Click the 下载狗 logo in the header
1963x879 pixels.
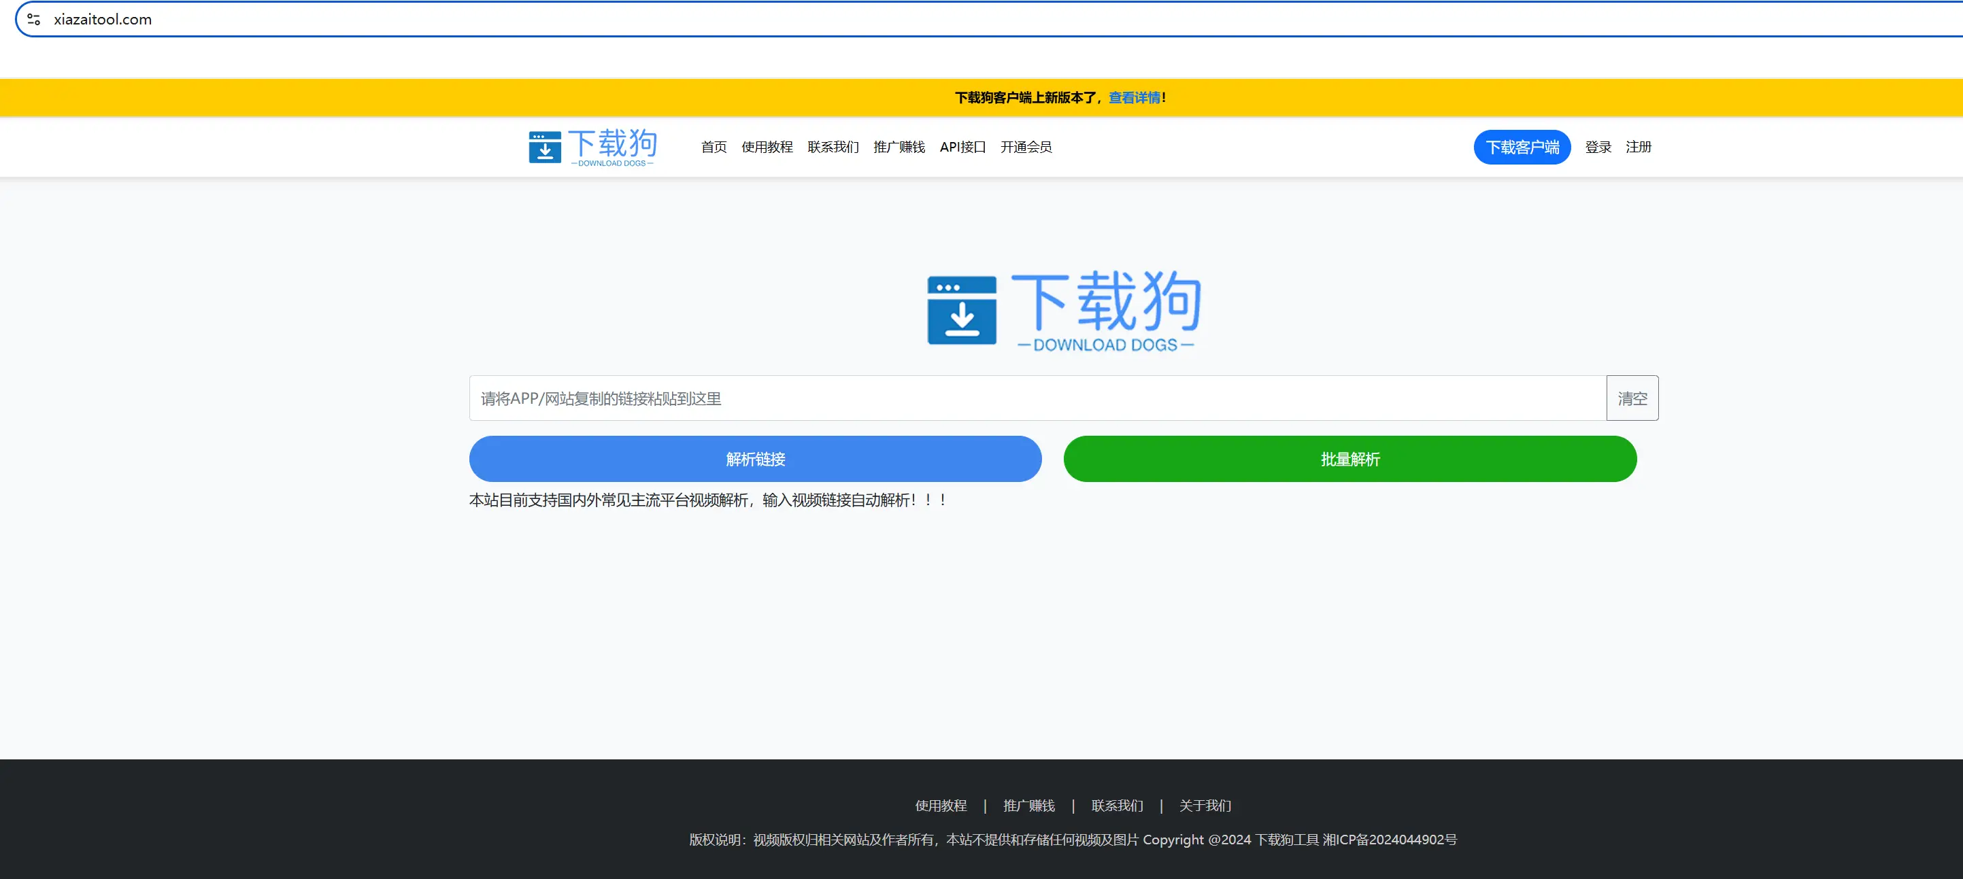593,147
